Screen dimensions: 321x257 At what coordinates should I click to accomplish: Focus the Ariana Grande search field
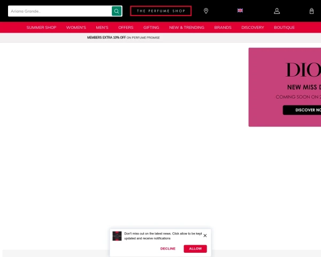pos(60,11)
